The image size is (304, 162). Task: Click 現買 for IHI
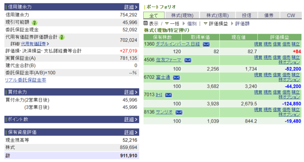(258, 92)
